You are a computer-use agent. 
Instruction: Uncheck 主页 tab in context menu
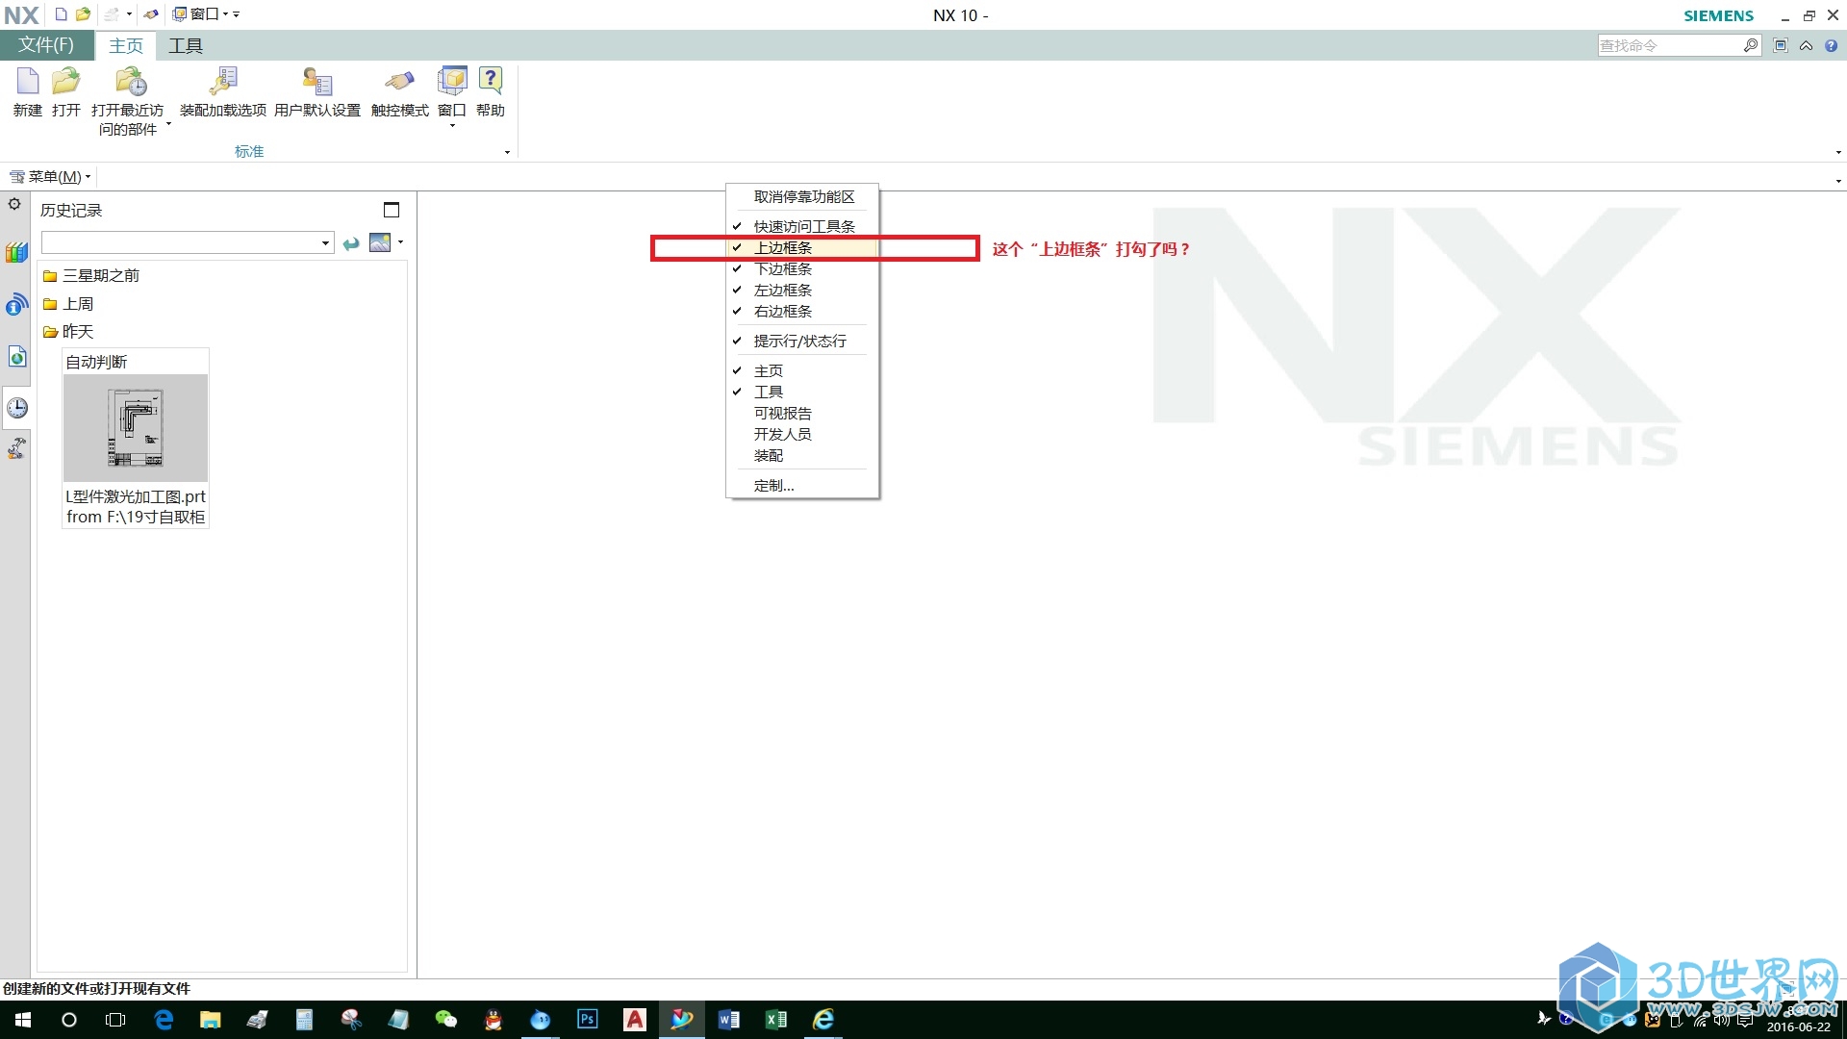(x=802, y=370)
